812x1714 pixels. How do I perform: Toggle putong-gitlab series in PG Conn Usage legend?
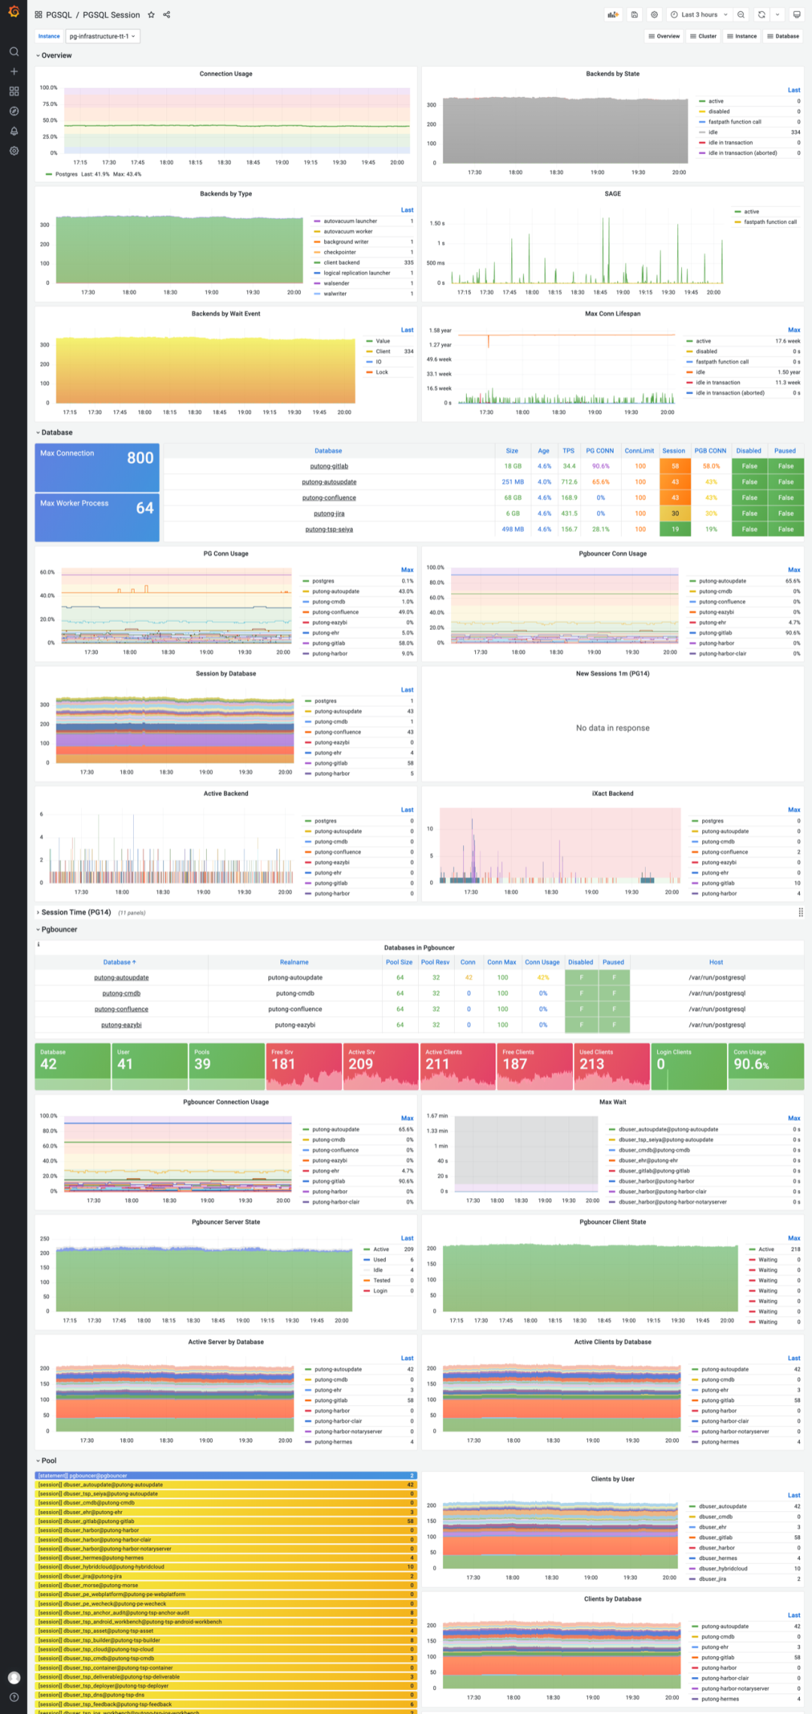coord(328,644)
